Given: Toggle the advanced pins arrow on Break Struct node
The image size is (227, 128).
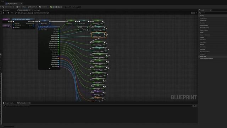Looking at the screenshot, I should tap(49, 69).
